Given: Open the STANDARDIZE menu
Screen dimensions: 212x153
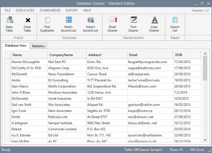Looking at the screenshot, I should pos(50,10).
